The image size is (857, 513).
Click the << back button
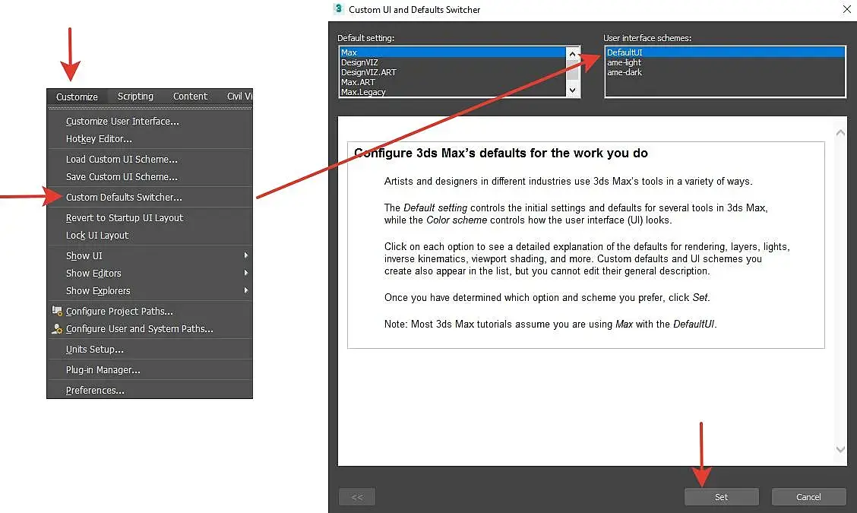click(357, 497)
